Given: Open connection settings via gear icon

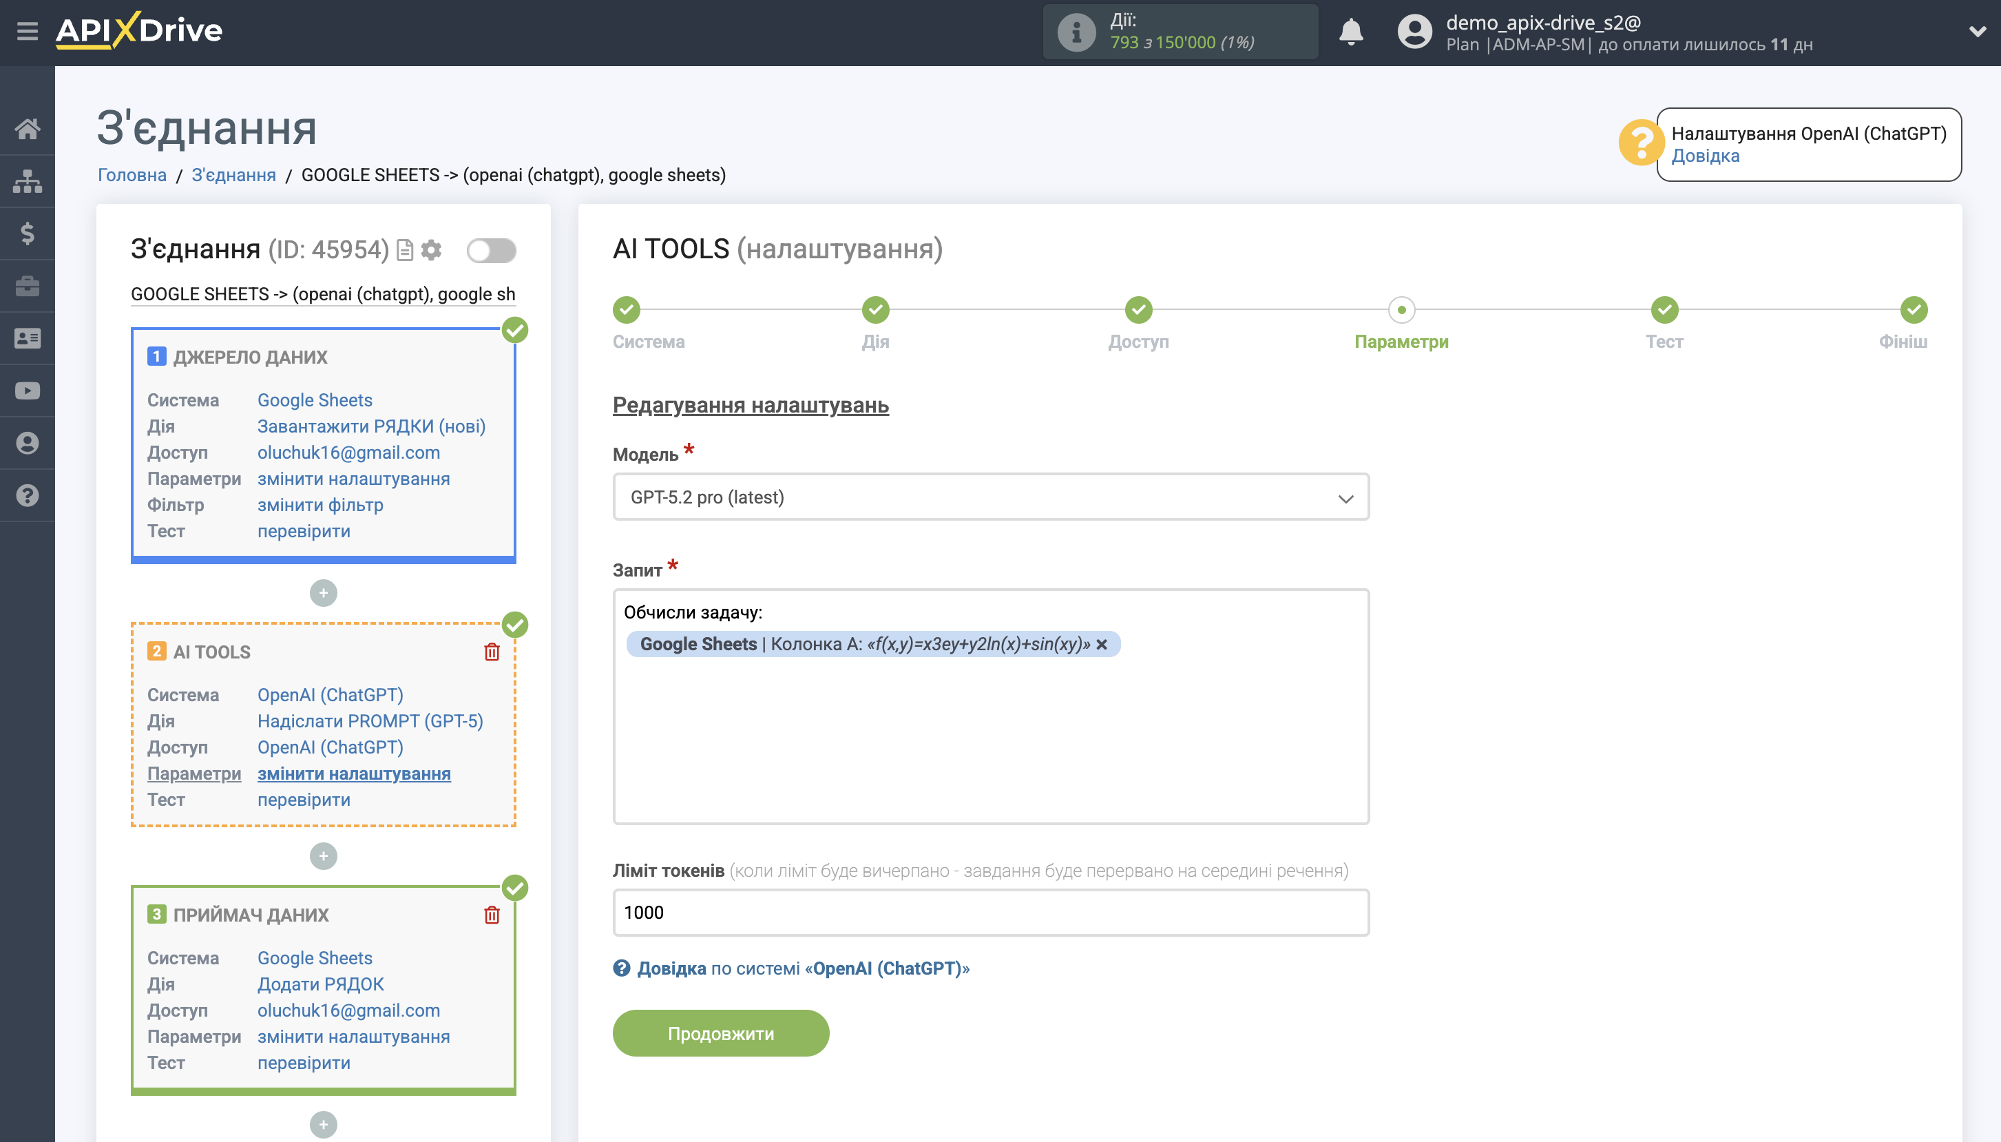Looking at the screenshot, I should point(430,249).
